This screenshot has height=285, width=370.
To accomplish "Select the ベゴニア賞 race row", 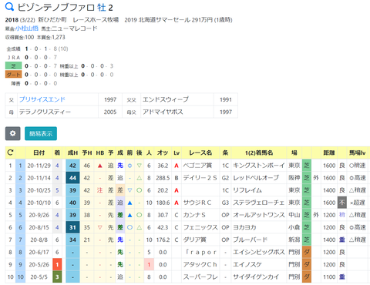I will coord(187,166).
